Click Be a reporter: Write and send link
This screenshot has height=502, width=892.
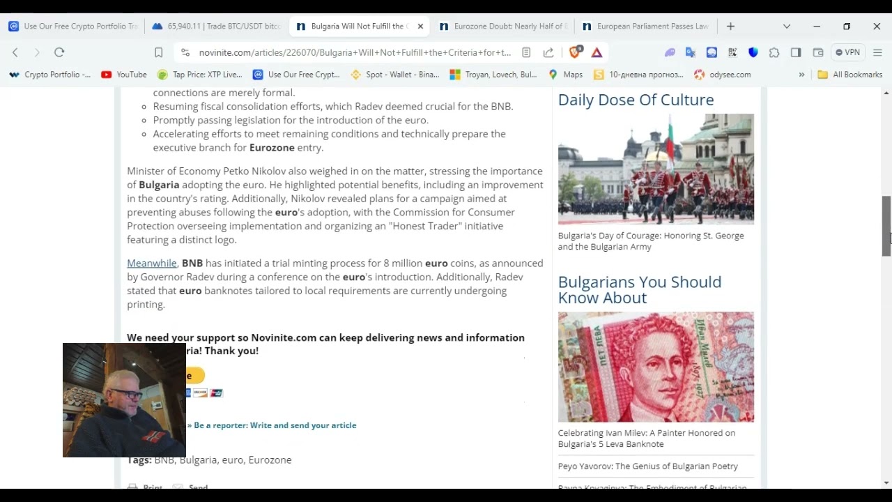275,425
